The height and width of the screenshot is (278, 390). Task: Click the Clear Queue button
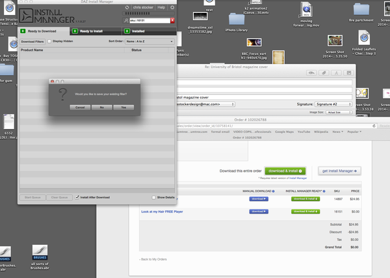(x=59, y=198)
